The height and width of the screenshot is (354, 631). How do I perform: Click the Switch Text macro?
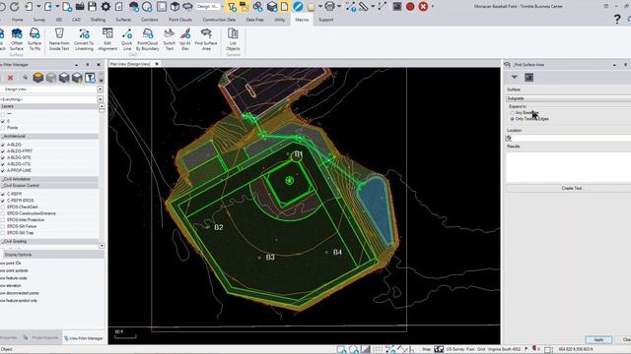[x=169, y=39]
